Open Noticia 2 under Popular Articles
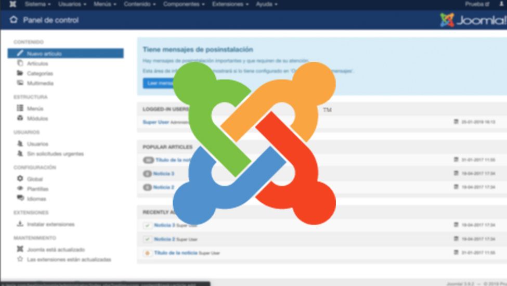Image resolution: width=507 pixels, height=286 pixels. (x=164, y=187)
